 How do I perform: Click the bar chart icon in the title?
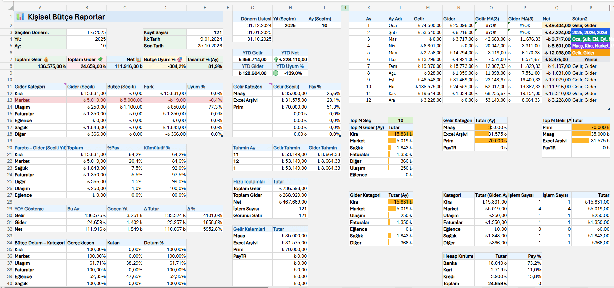[x=20, y=17]
